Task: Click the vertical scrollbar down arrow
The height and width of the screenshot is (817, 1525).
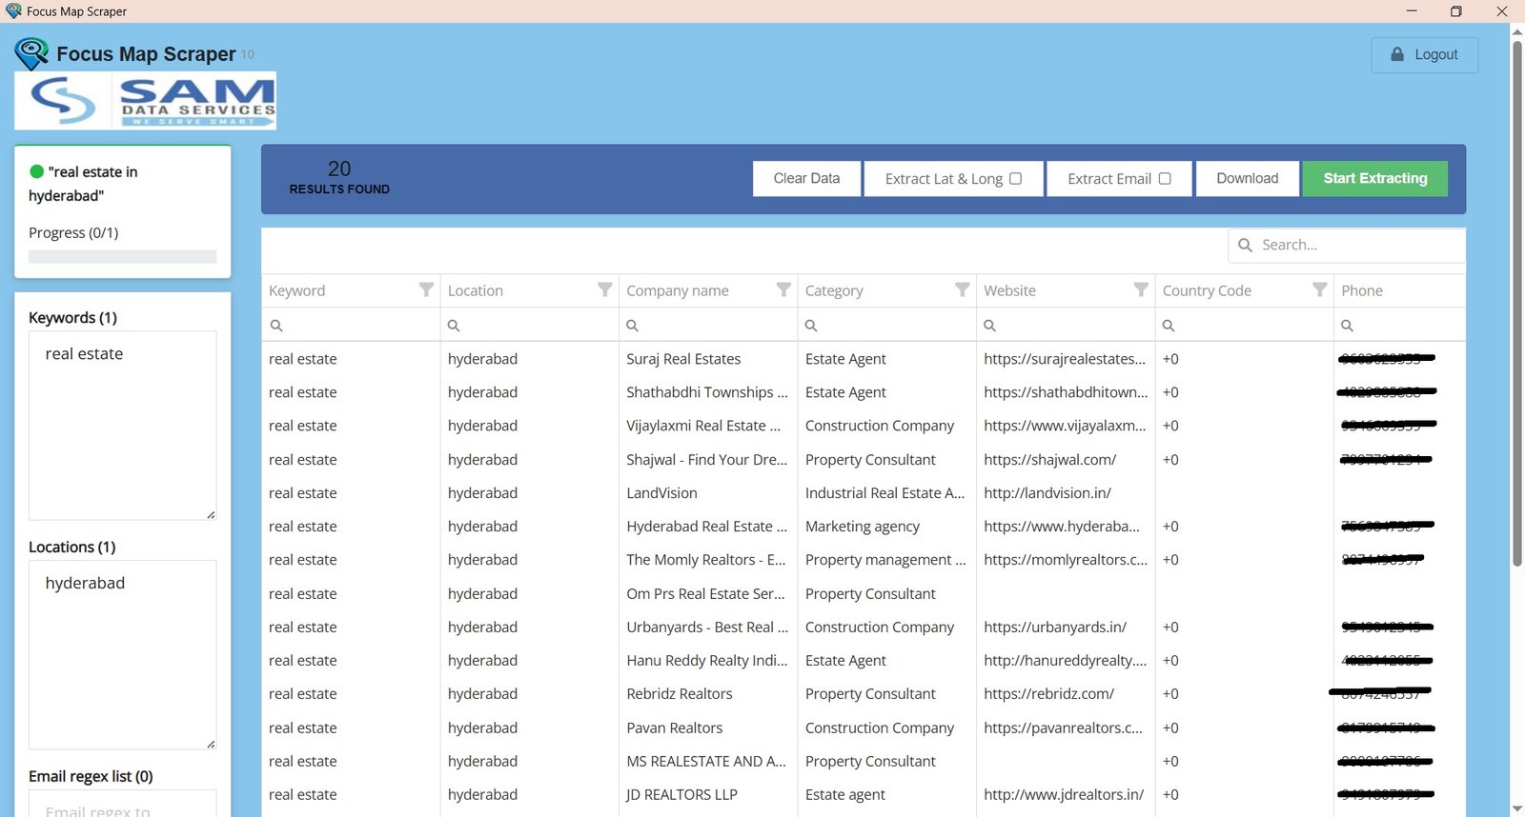Action: [x=1517, y=808]
